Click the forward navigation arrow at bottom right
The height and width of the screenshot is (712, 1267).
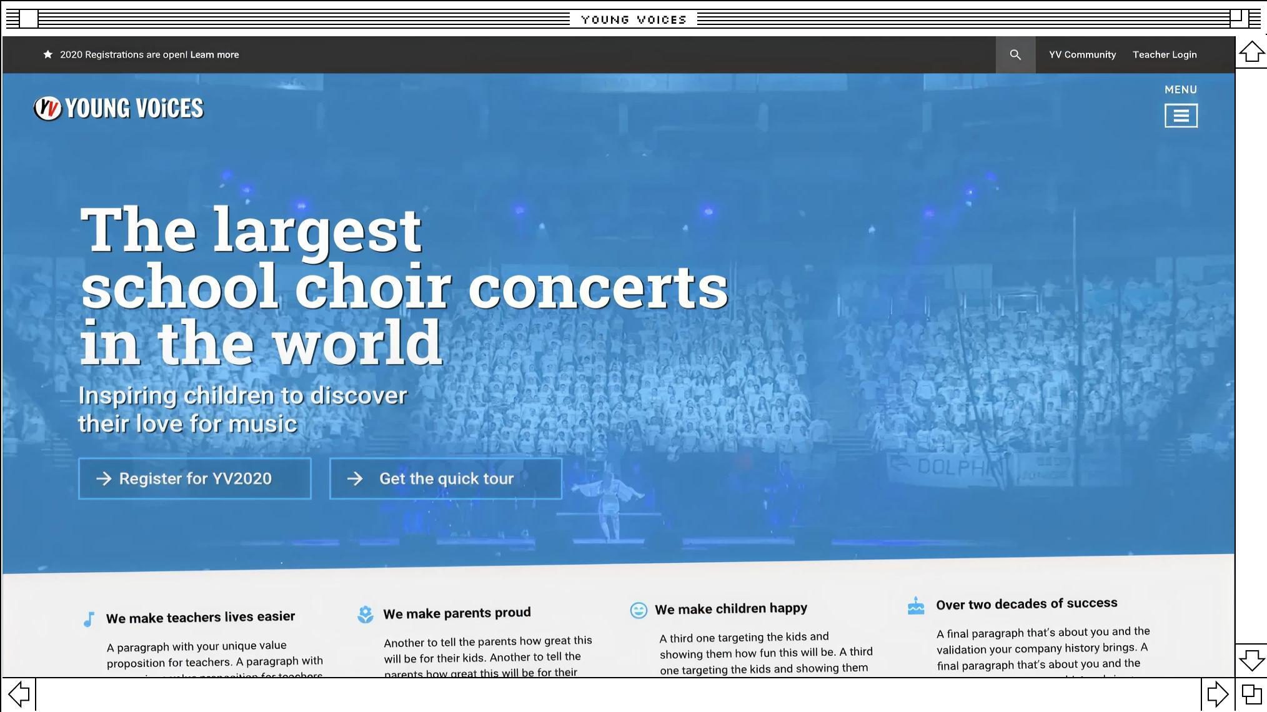click(1218, 693)
